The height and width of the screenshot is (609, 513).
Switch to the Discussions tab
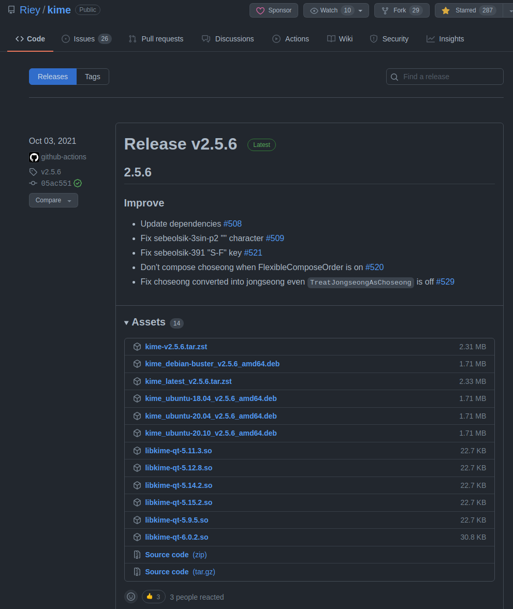click(x=228, y=39)
